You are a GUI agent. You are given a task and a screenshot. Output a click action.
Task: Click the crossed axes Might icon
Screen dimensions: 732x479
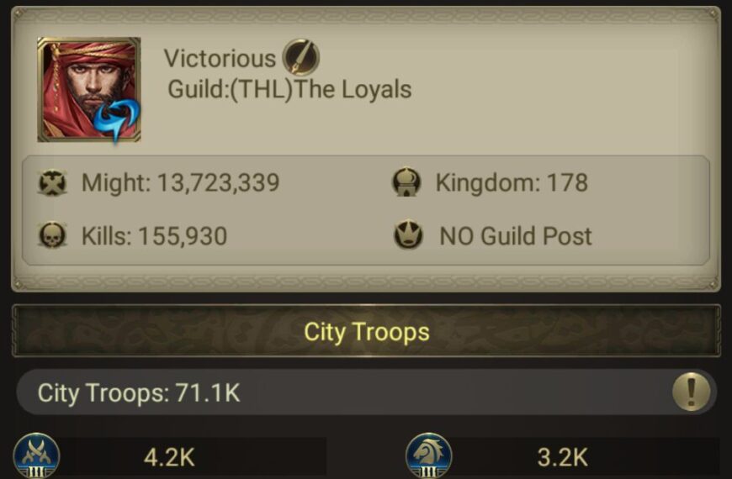(52, 182)
